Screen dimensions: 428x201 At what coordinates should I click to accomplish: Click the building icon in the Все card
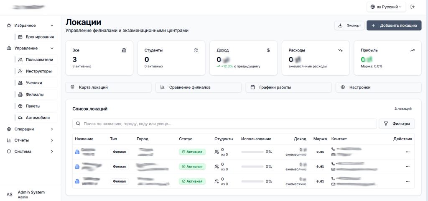[x=124, y=50]
